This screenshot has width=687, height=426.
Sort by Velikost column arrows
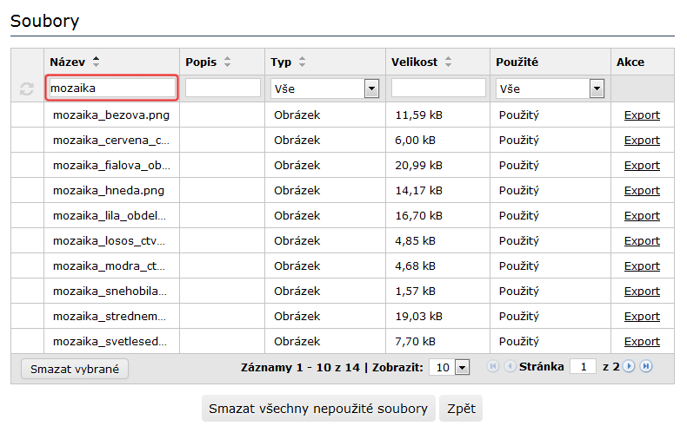coord(449,62)
